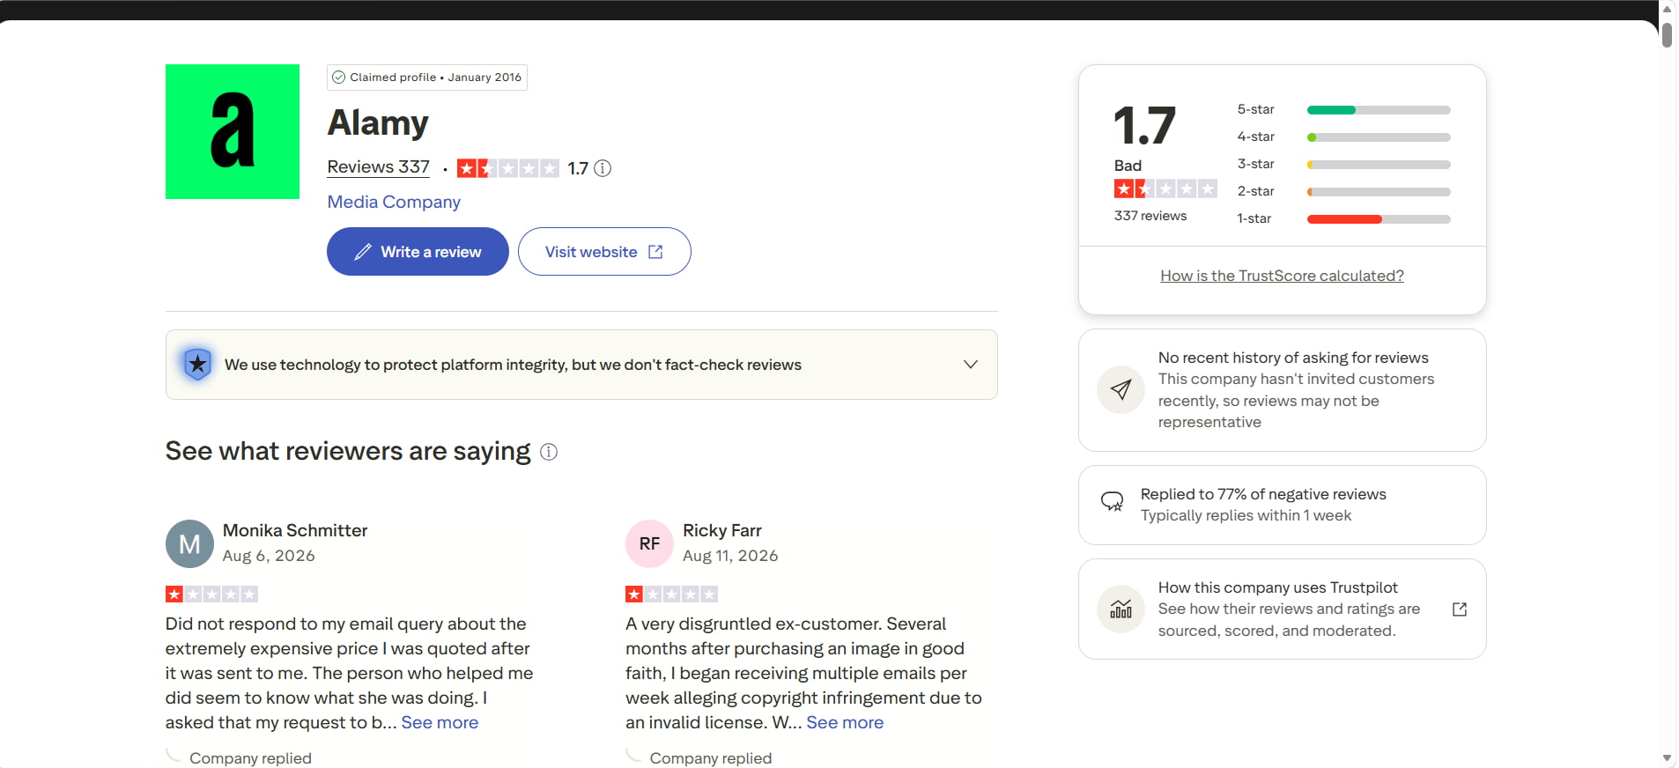Open How this company uses Trustpilot

pos(1282,609)
